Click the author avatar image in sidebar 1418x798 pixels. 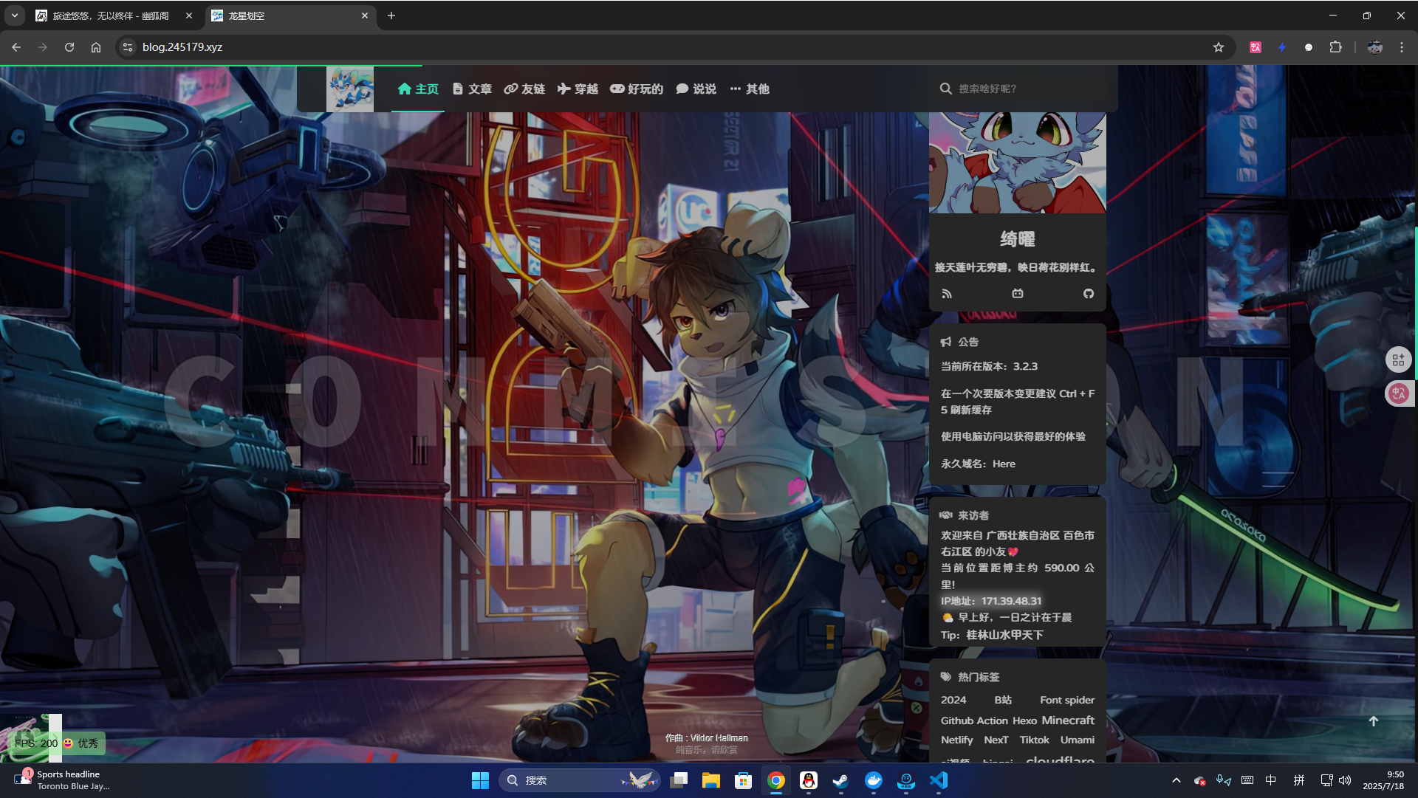click(x=1018, y=162)
